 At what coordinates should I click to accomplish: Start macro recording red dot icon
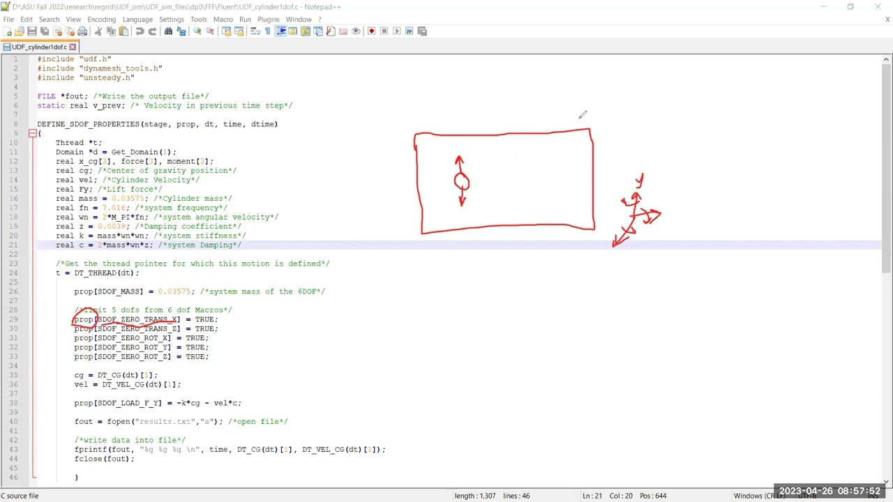point(372,31)
